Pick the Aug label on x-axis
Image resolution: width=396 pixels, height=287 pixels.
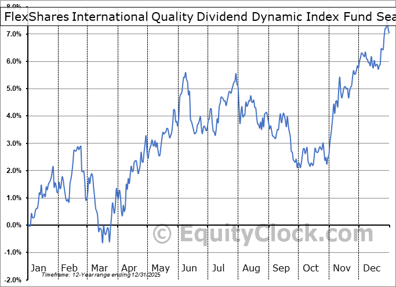[x=250, y=268]
